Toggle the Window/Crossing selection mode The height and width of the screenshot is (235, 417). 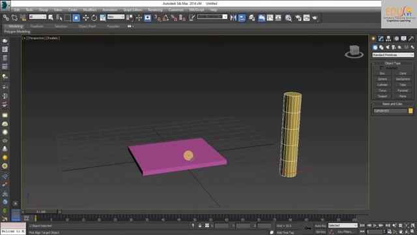(x=76, y=18)
